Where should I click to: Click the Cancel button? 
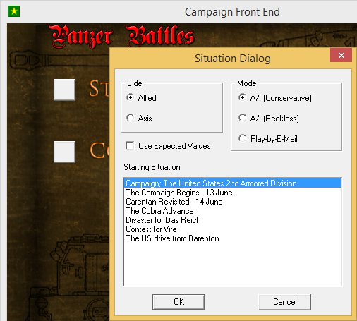pos(285,302)
